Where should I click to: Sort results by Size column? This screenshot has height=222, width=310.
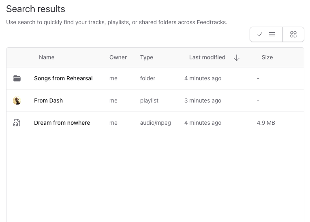click(x=267, y=57)
